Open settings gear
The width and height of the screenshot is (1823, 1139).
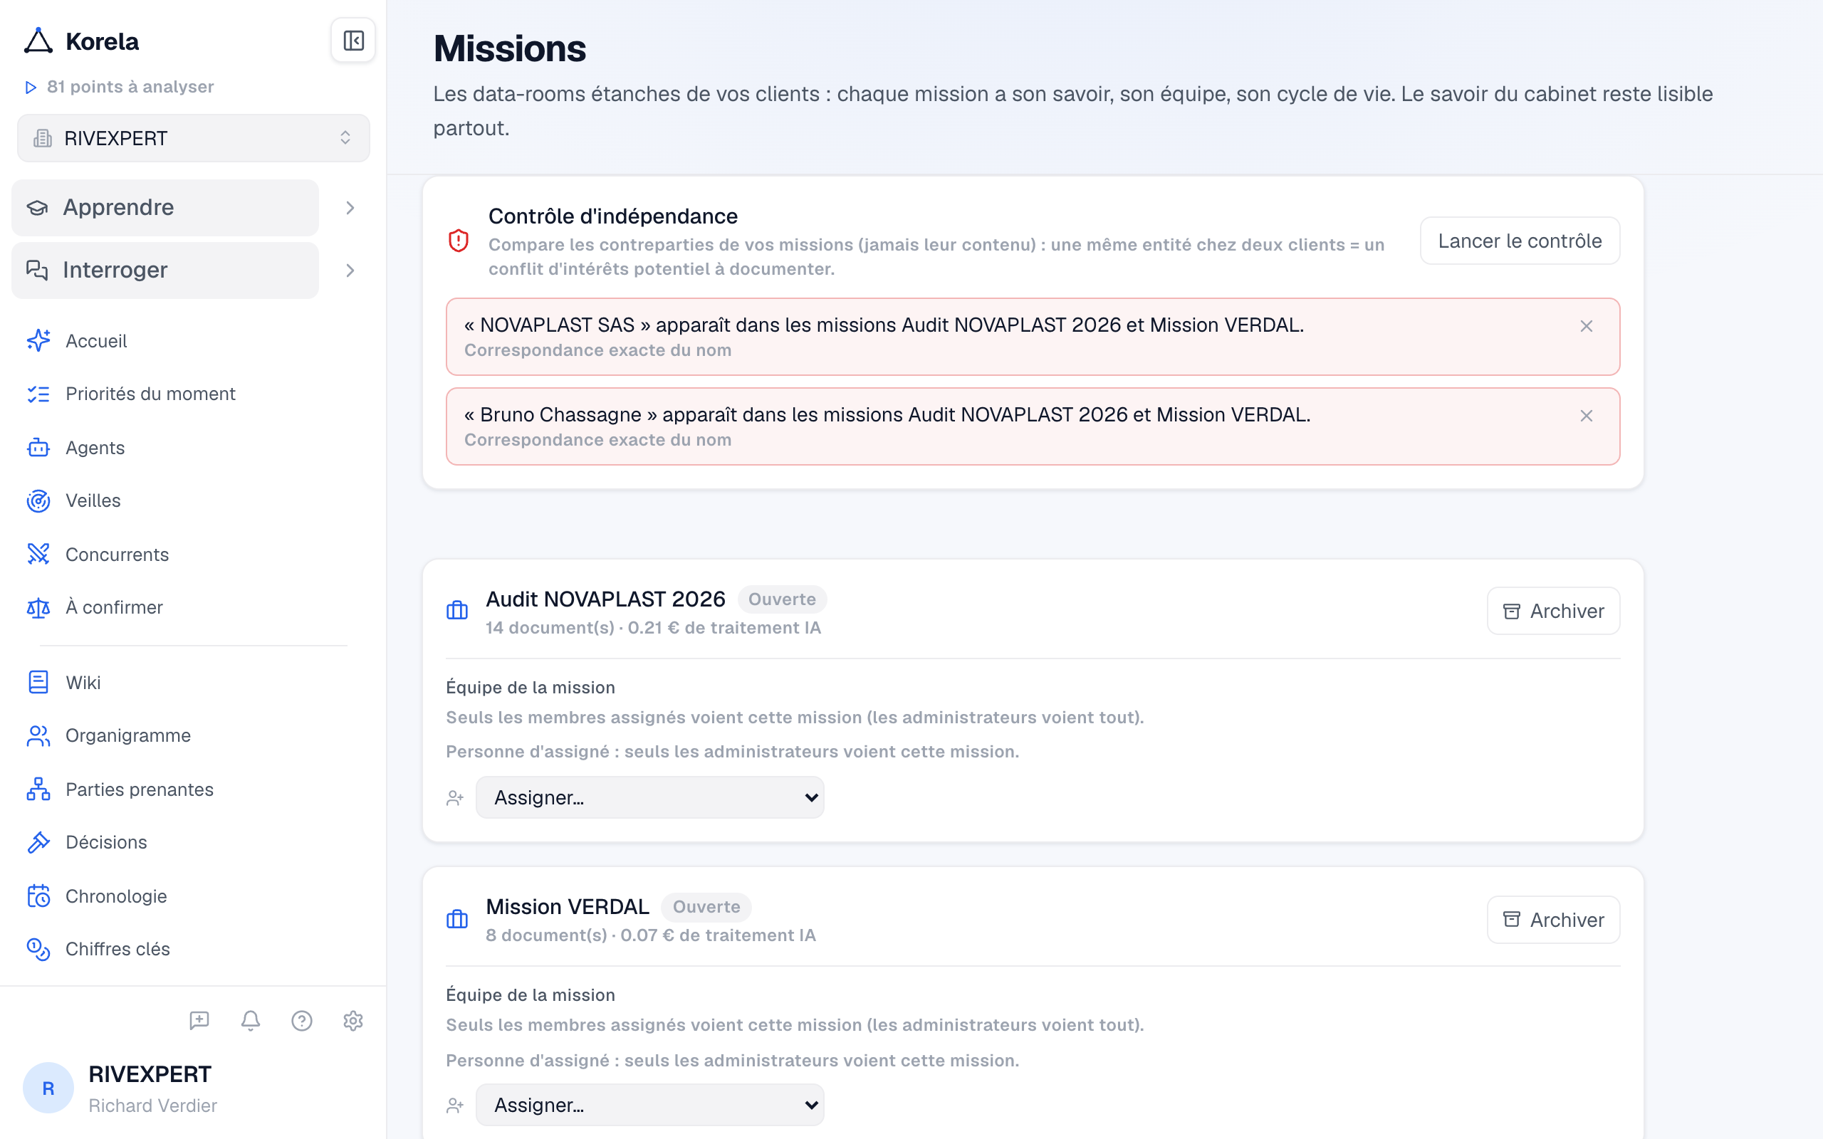point(353,1021)
